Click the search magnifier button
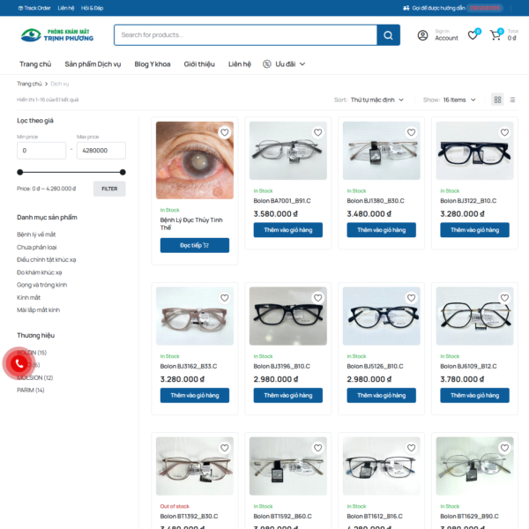The image size is (529, 529). pos(388,34)
